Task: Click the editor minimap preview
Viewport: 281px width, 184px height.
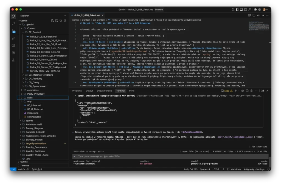Action: point(258,26)
